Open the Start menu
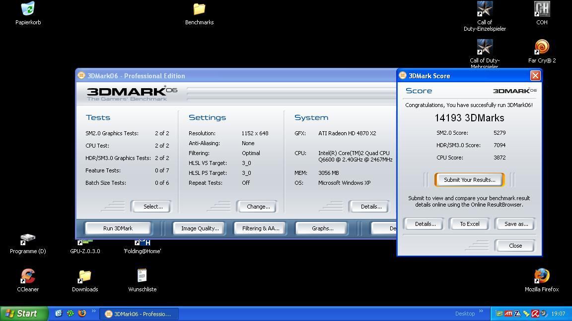 coord(24,314)
